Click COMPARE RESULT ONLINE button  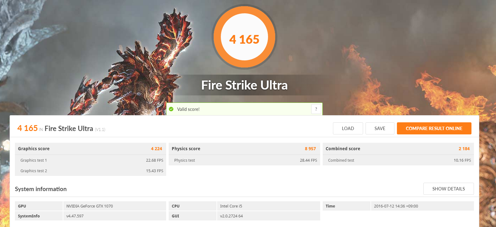click(x=434, y=128)
